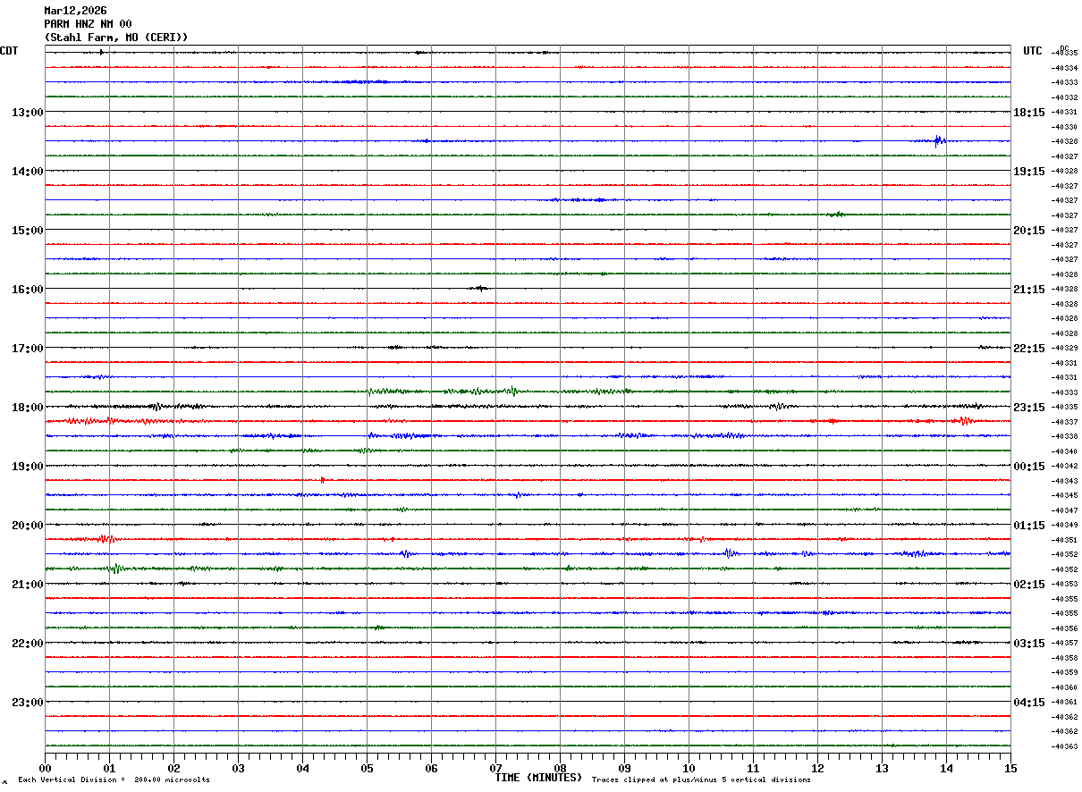
Task: Select the DC offset value "-40363"
Action: coord(1064,746)
